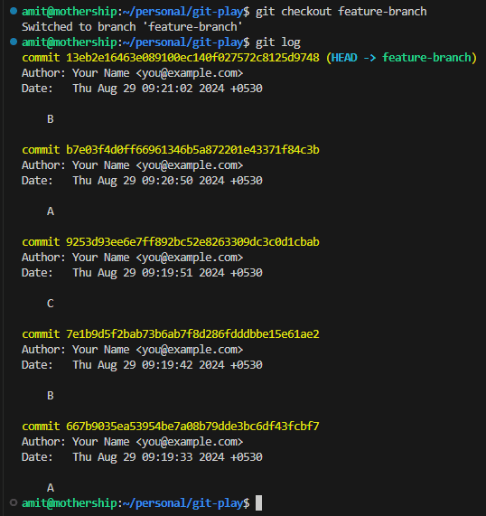Click commit message 'A' under commit b7e03f4
This screenshot has width=486, height=516.
click(51, 211)
